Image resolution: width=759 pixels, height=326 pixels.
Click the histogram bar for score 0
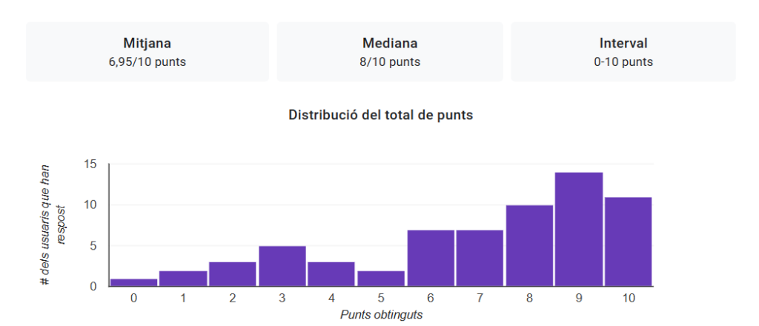pos(133,282)
